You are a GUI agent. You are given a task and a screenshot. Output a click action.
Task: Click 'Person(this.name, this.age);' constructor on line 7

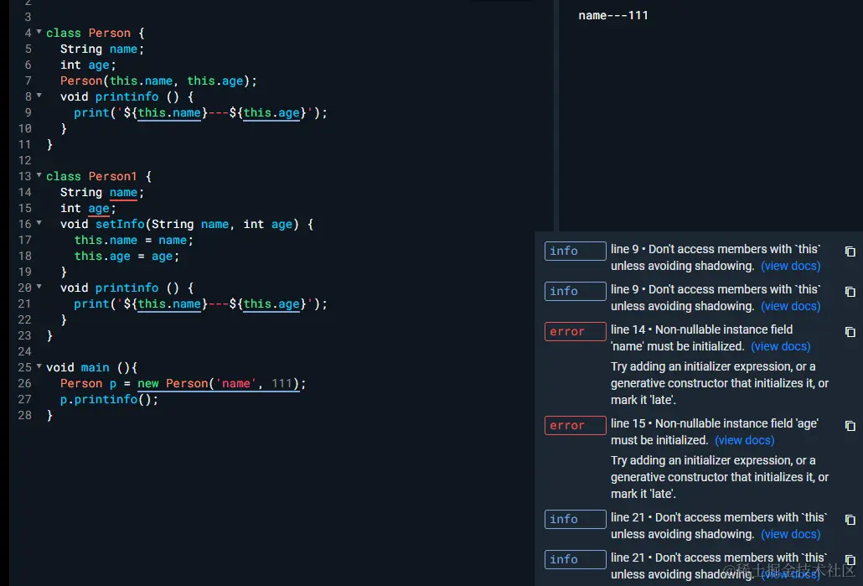coord(158,81)
